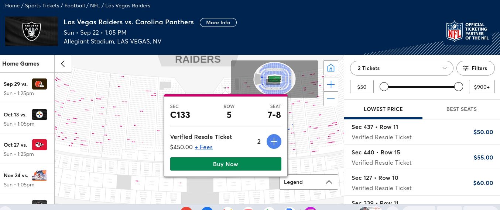Open the + Fees link
Image resolution: width=500 pixels, height=210 pixels.
(203, 147)
